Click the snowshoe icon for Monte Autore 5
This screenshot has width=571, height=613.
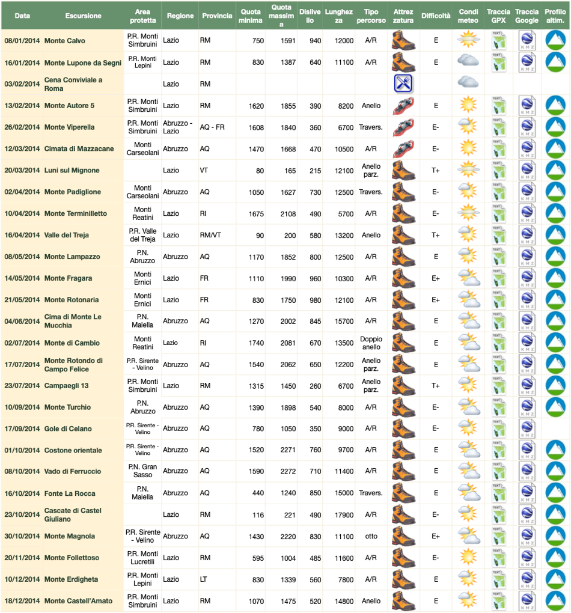pos(403,106)
